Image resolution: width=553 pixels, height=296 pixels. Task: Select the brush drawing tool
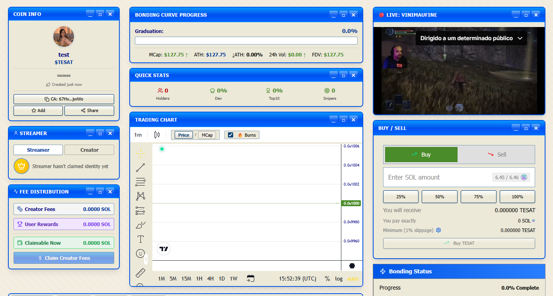140,225
